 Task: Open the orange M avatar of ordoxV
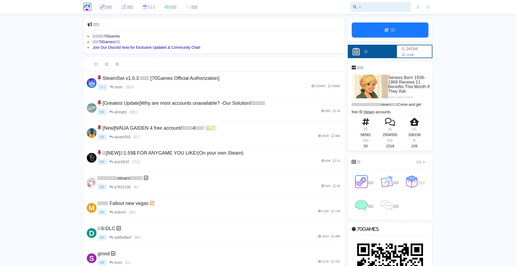(92, 208)
